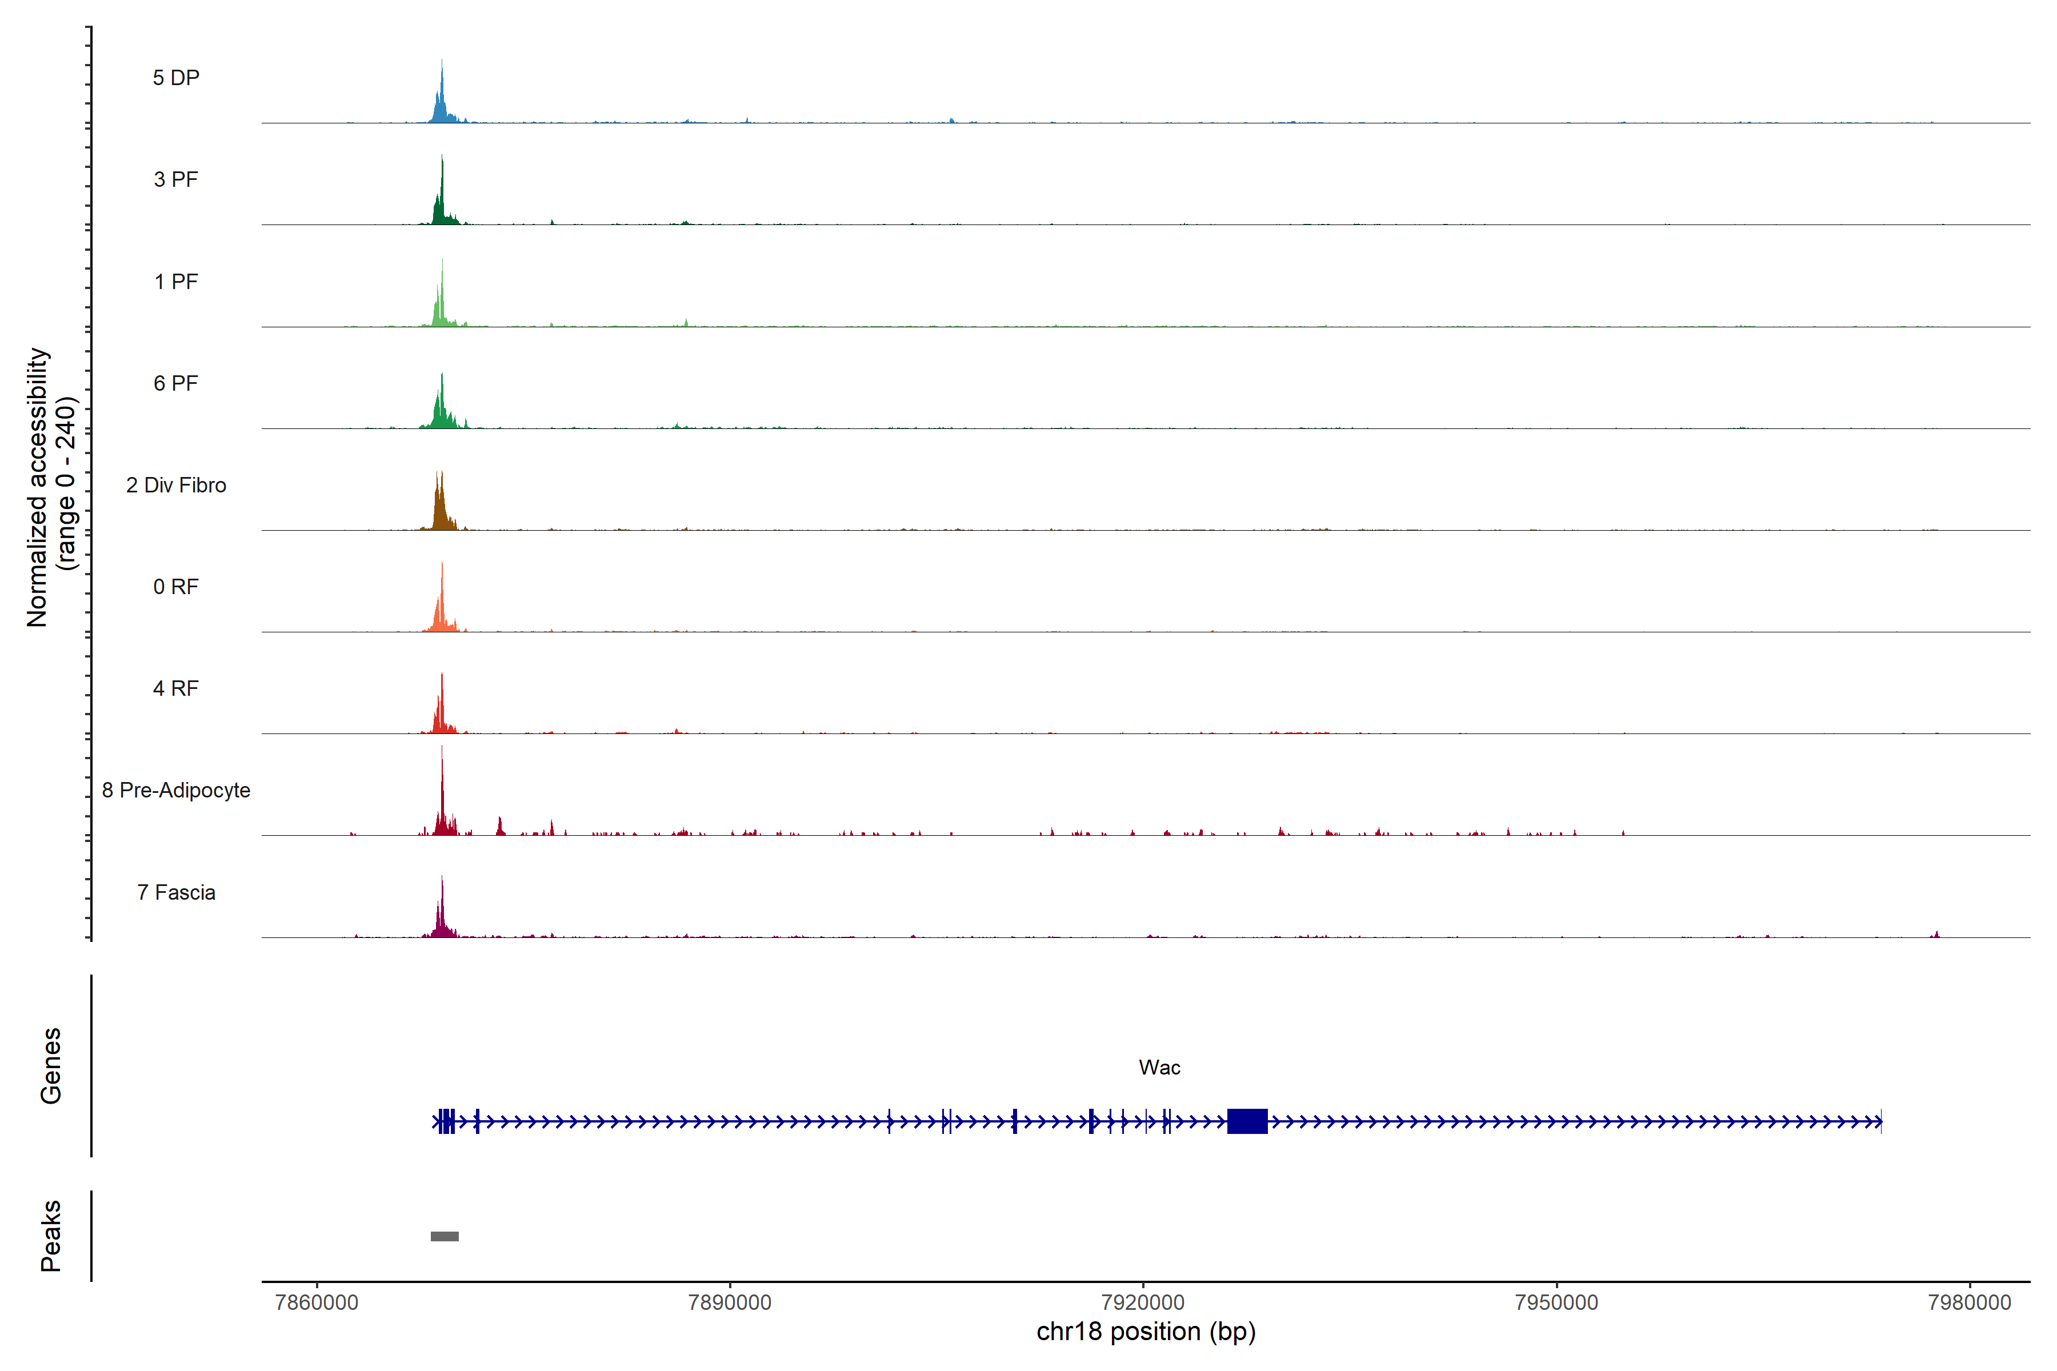Click the 6 PF track label
2057x1371 pixels.
point(176,383)
